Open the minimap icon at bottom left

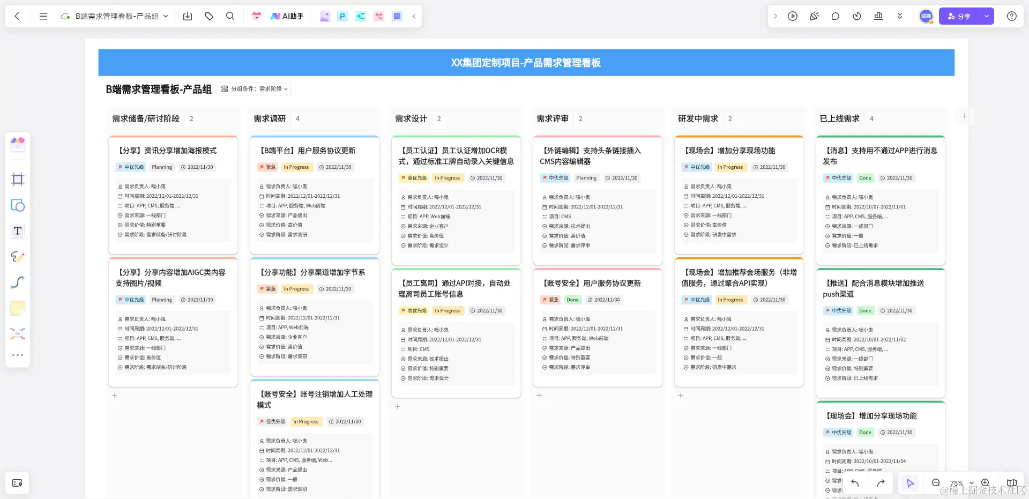tap(18, 483)
